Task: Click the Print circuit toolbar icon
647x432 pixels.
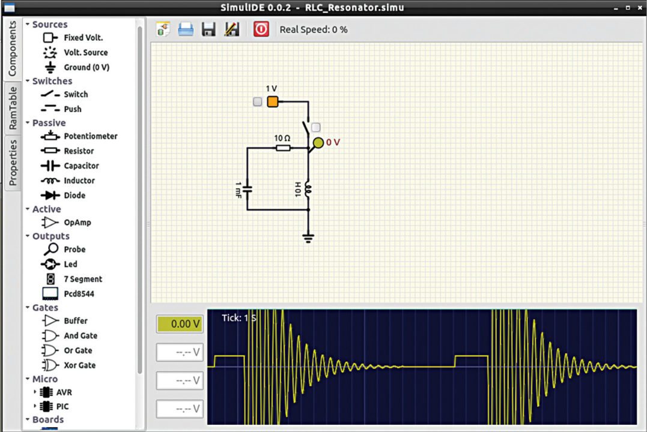Action: (185, 29)
